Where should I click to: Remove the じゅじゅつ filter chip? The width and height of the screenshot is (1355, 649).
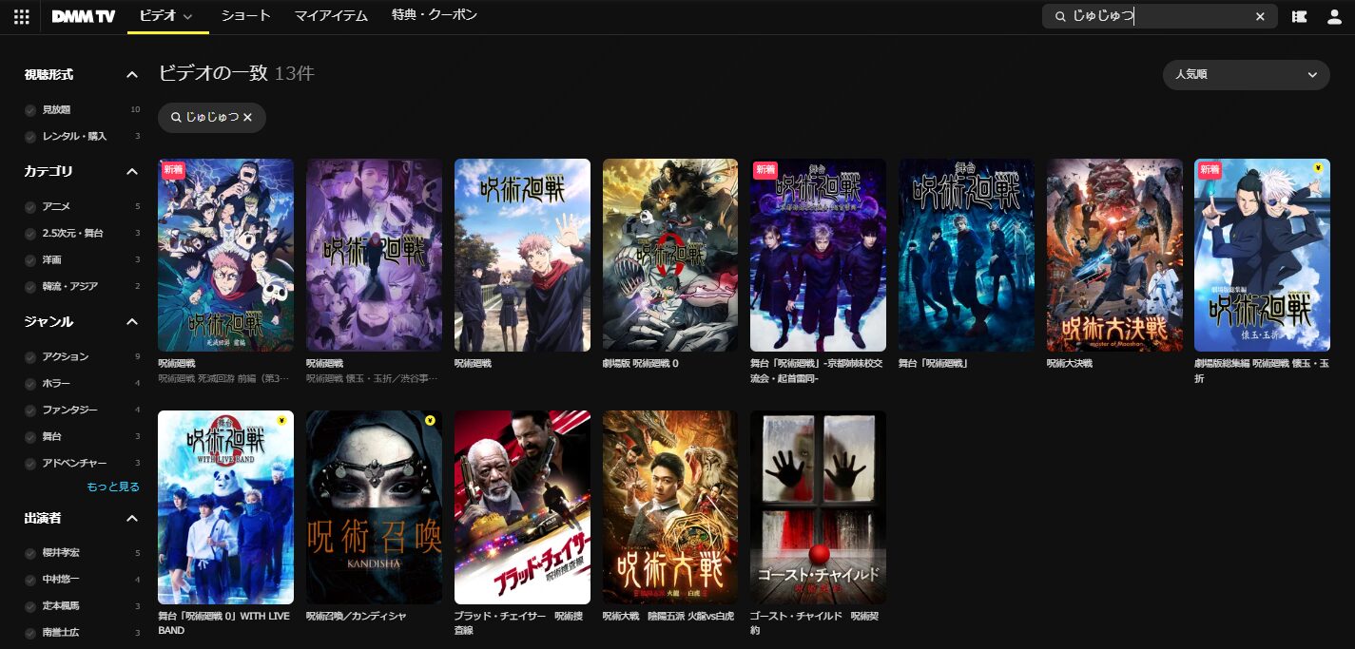point(247,117)
